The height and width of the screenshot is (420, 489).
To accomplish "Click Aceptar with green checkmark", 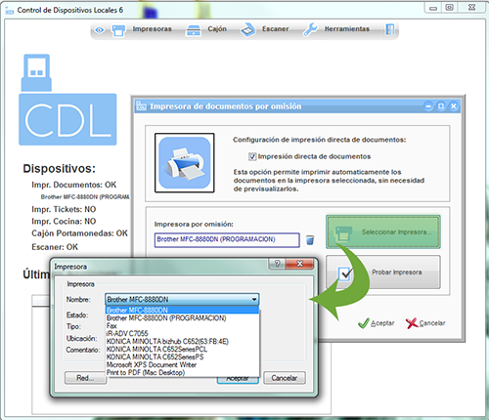I will click(377, 323).
